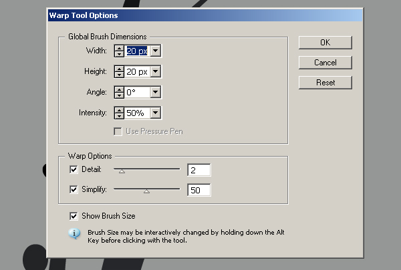Open the Height dropdown list
Screen dimensions: 401x270
(x=156, y=71)
